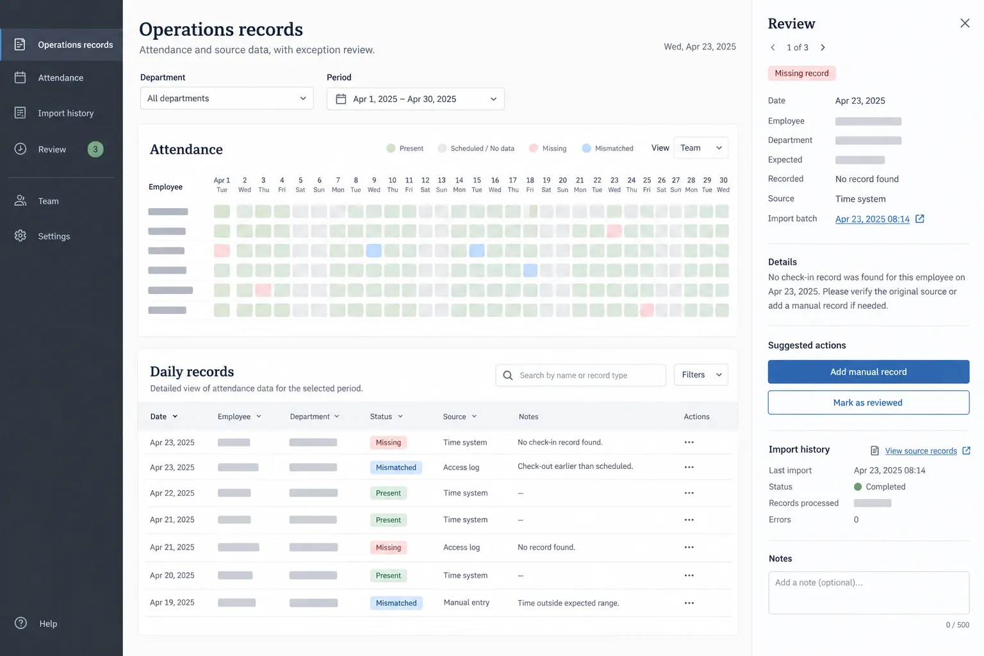Click the Present legend green swatch
Viewport: 984px width, 656px height.
[x=391, y=148]
